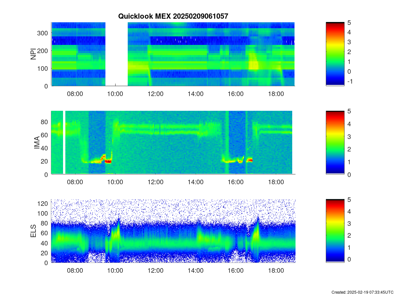
Task: Click the "08:00" tick below the ELS plot
Action: pyautogui.click(x=75, y=271)
